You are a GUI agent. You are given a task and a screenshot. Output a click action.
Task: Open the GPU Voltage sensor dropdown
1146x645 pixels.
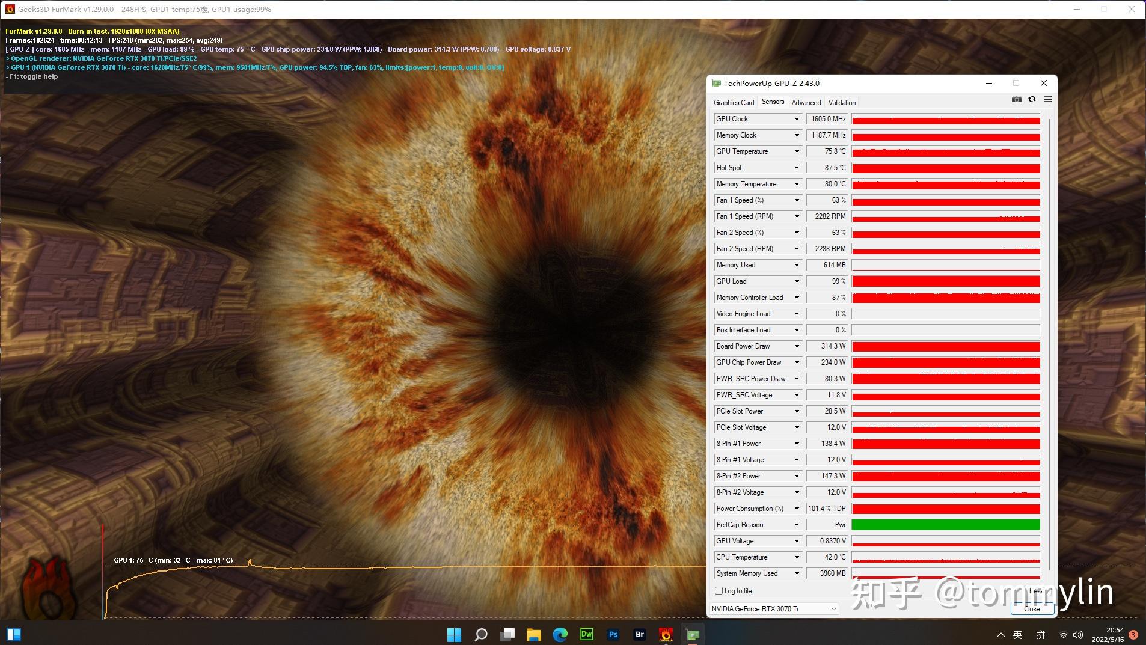point(797,541)
